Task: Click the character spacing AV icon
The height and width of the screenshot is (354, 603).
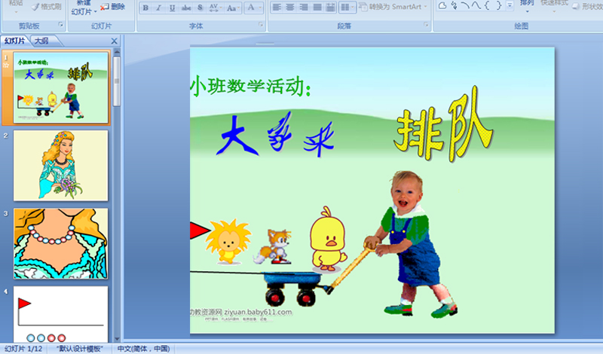Action: point(214,8)
